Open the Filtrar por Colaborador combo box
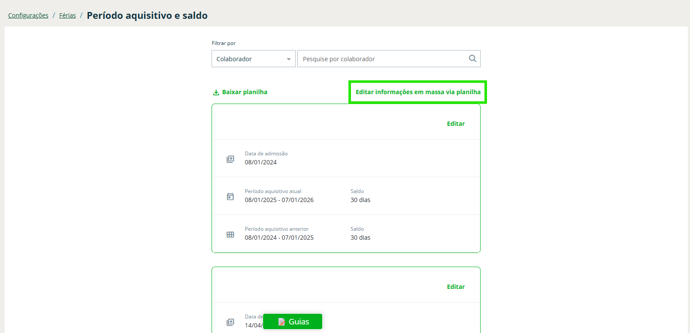This screenshot has width=690, height=333. tap(249, 59)
